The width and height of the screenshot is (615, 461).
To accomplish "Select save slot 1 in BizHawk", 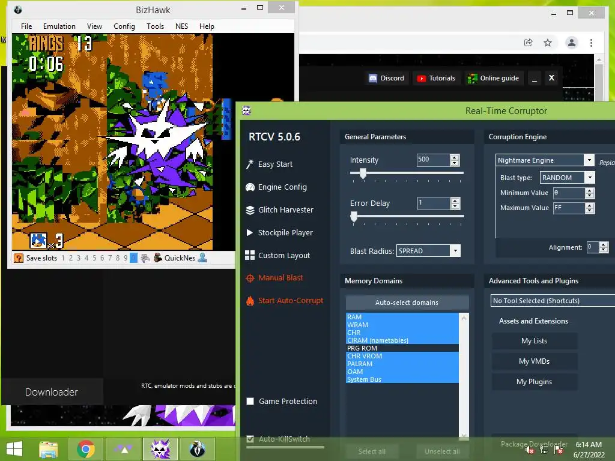I will point(63,258).
